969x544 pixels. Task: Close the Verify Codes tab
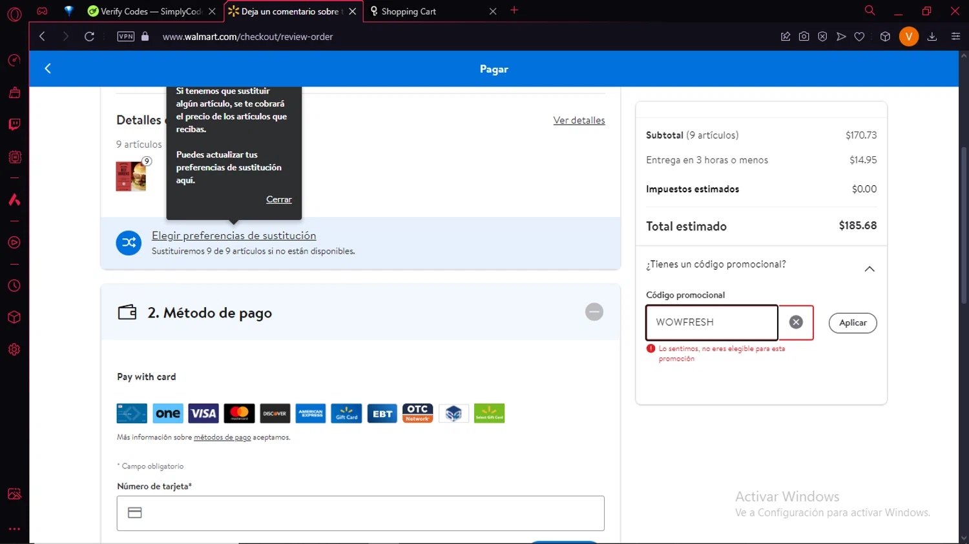pyautogui.click(x=212, y=12)
